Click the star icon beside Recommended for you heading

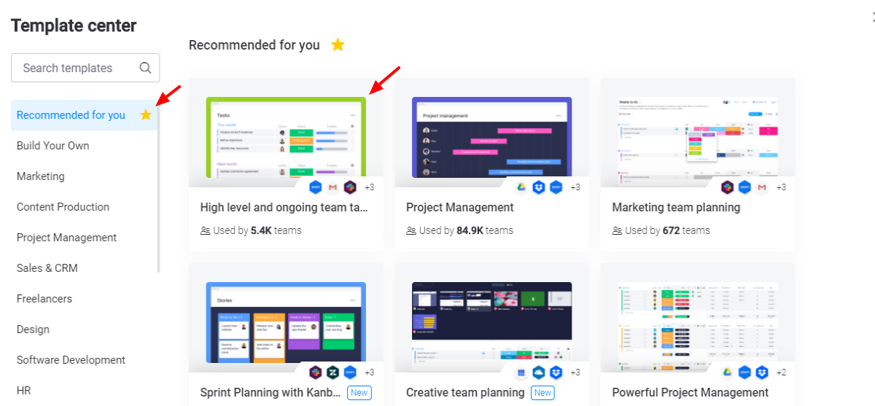click(338, 44)
